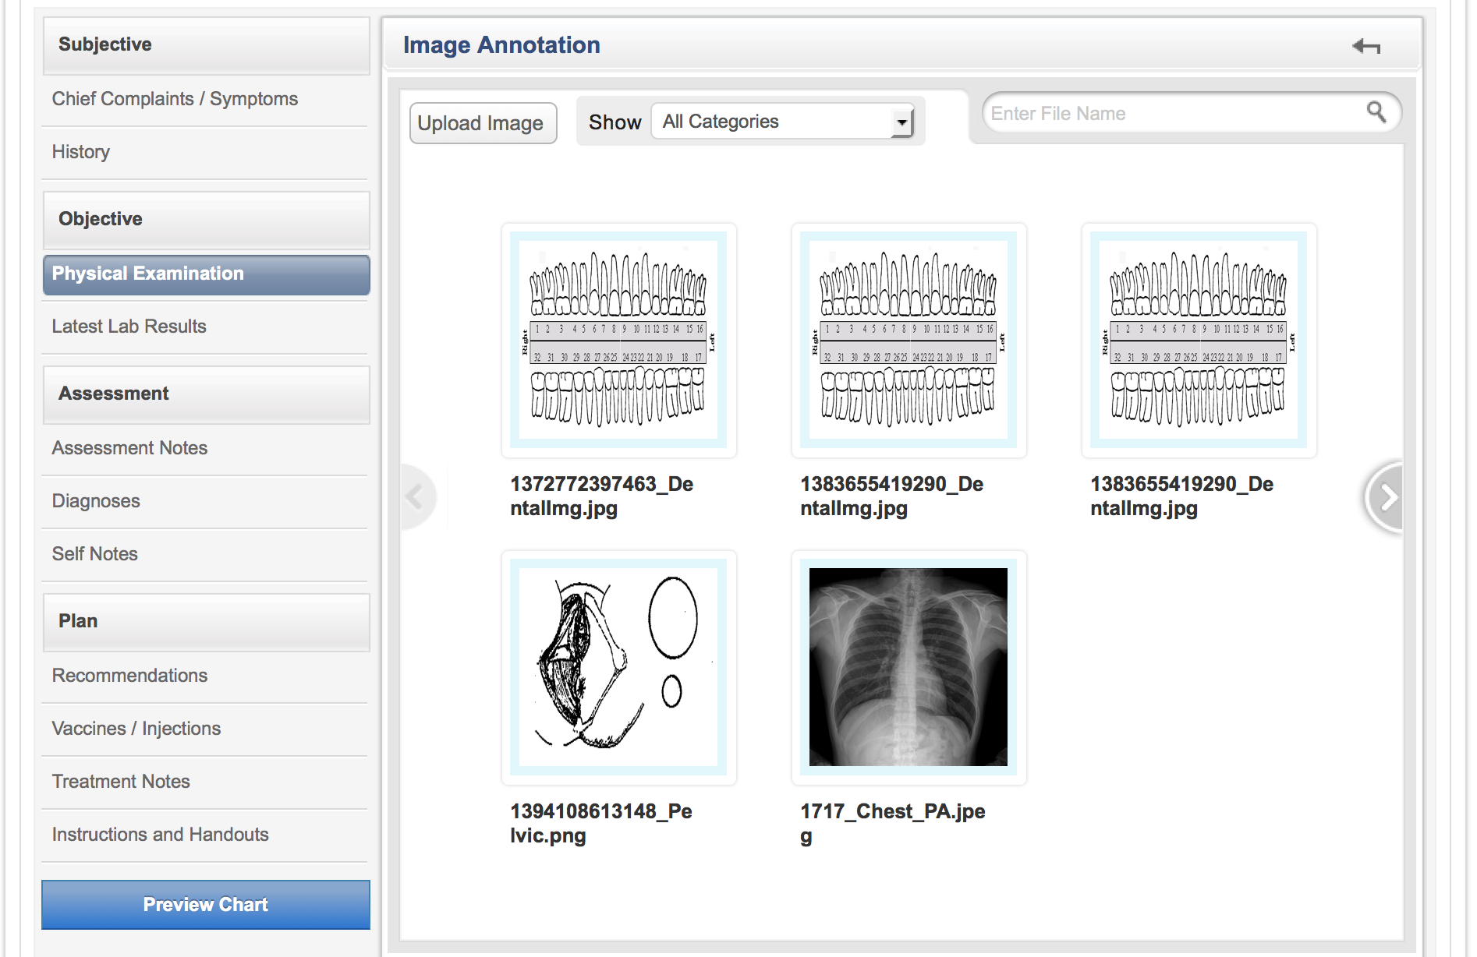Click the Plan section header
Screen dimensions: 1477x957
click(77, 621)
